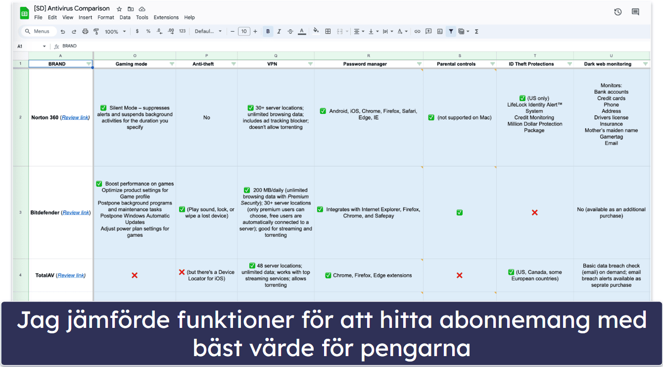This screenshot has width=663, height=367.
Task: Open the text wrapping dropdown
Action: click(x=388, y=31)
